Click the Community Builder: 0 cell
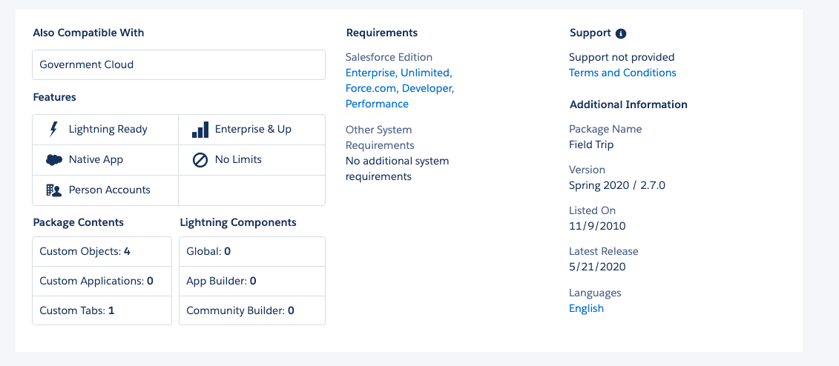Screen dimensions: 839x366 [251, 310]
